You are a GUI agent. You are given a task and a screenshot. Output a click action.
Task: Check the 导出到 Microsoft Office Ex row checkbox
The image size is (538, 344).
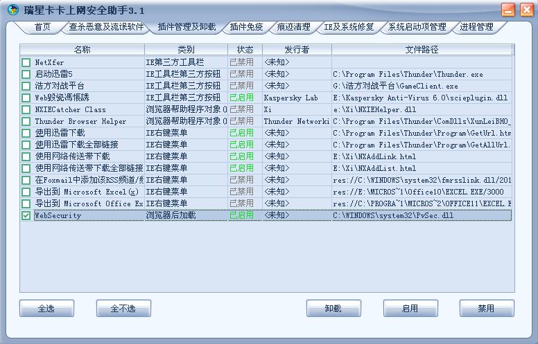(26, 204)
